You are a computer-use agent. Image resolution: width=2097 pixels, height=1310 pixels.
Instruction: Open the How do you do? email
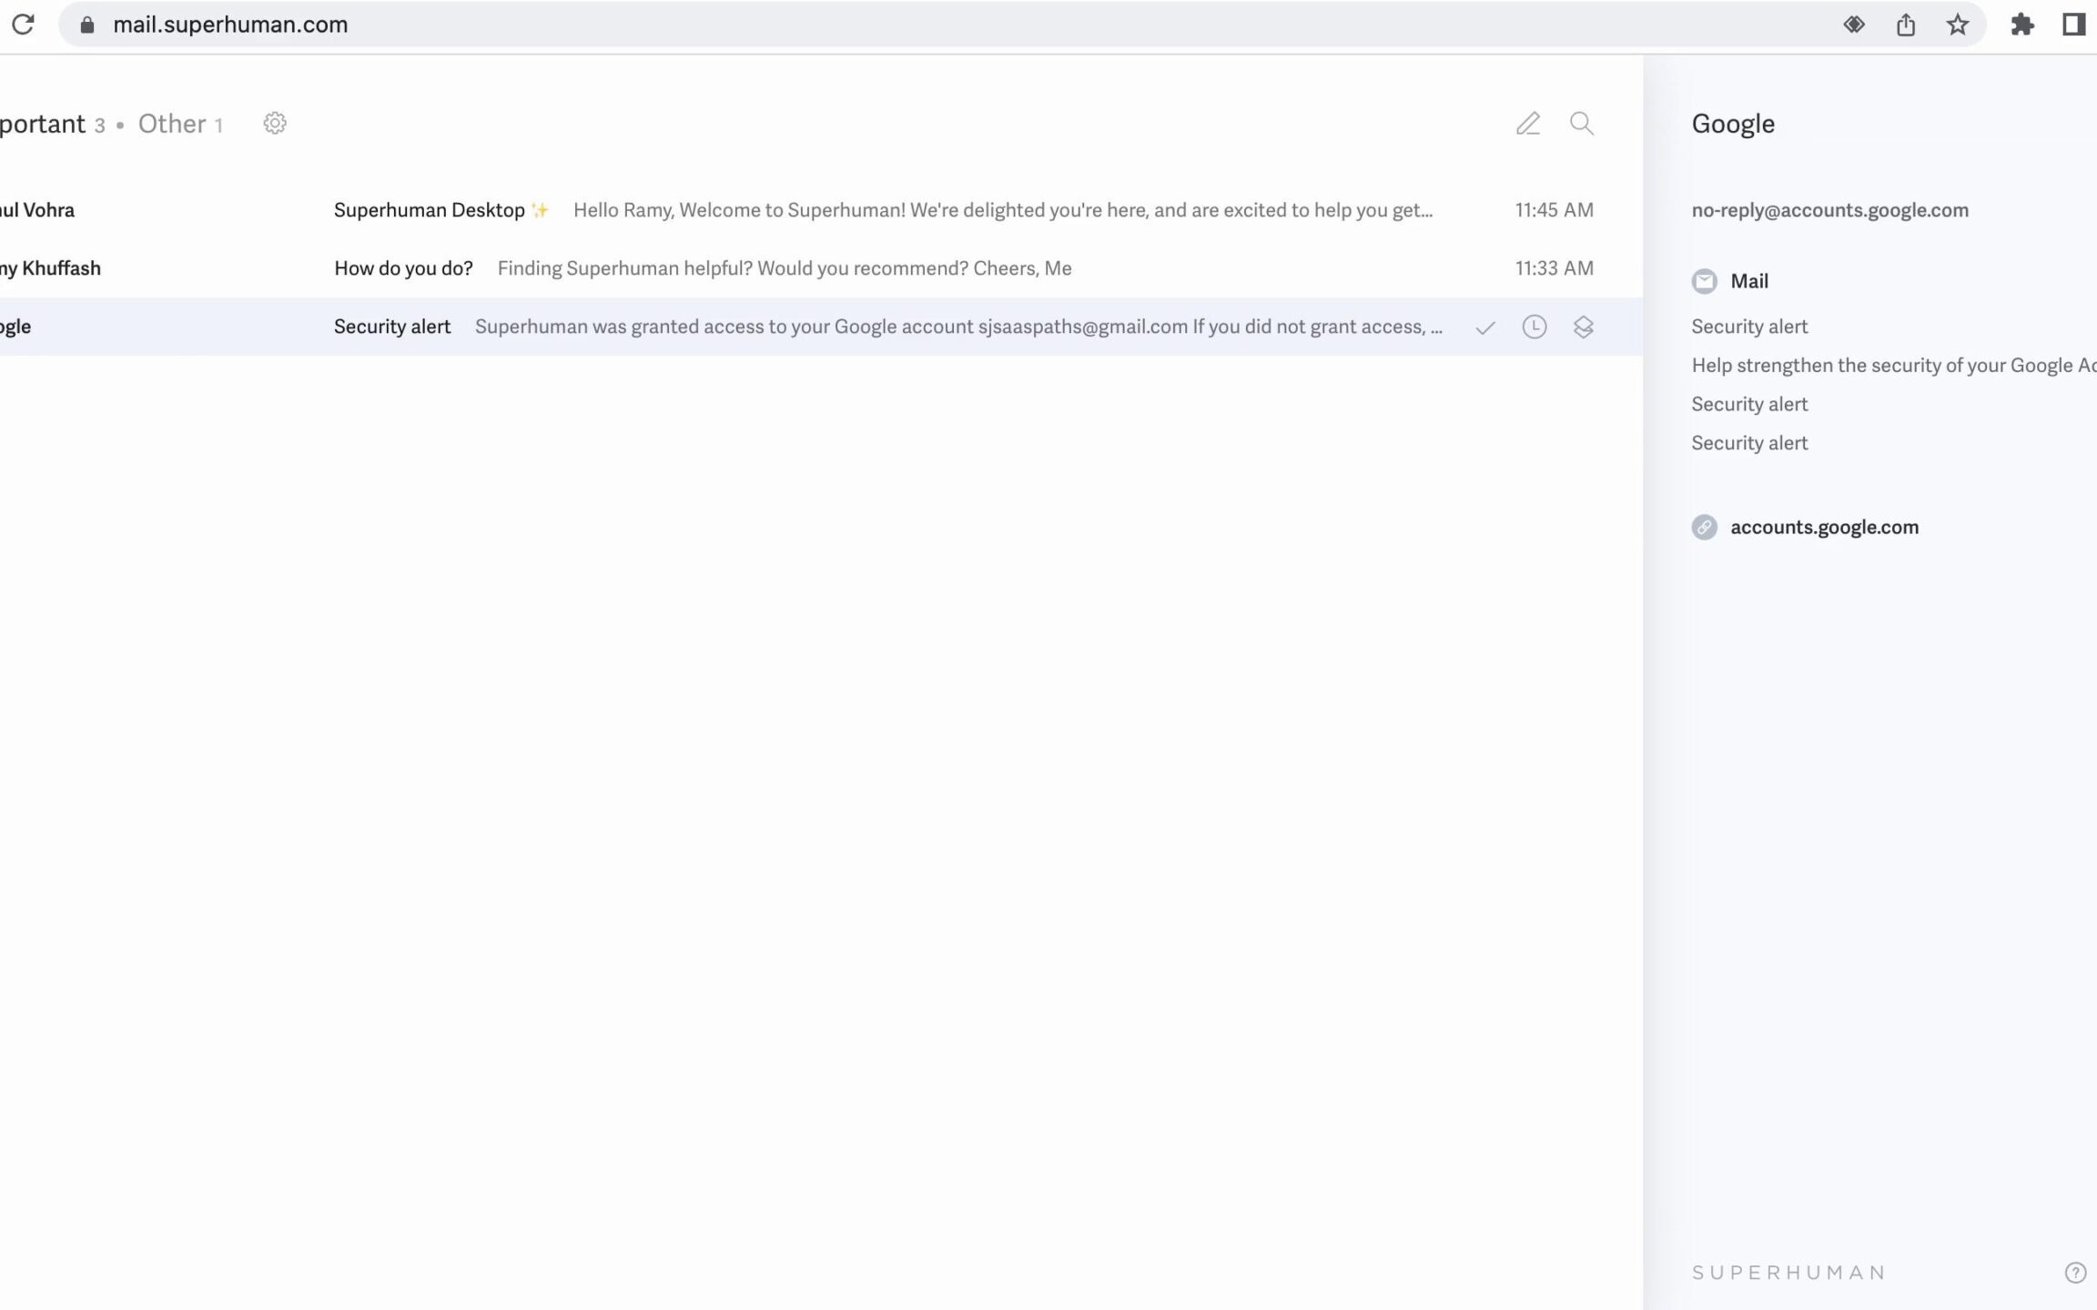click(x=821, y=268)
